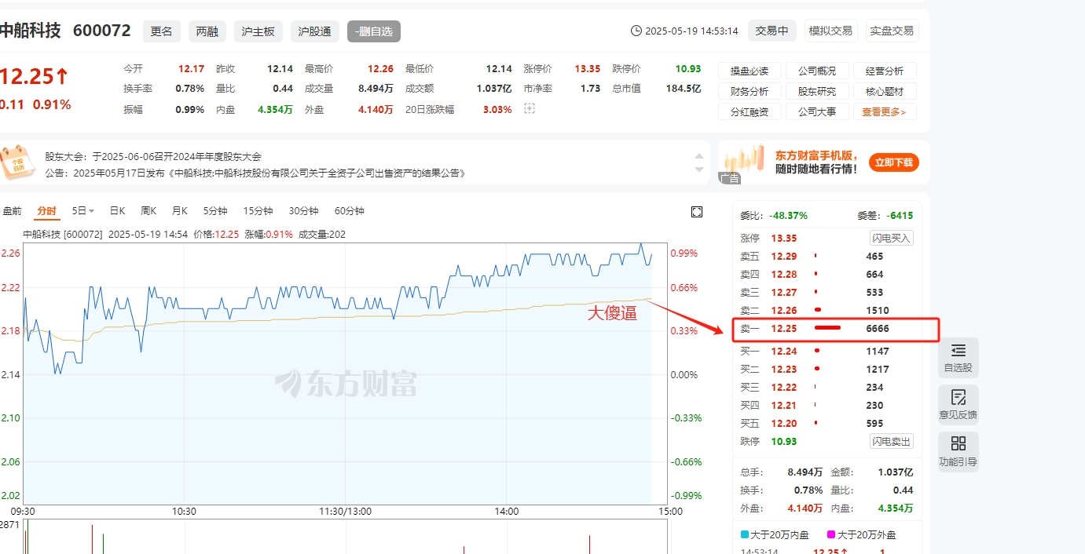Click the clock icon beside the timestamp

(x=636, y=31)
